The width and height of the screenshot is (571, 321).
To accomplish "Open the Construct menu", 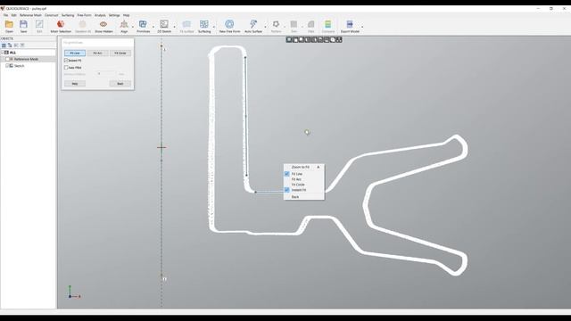I will (x=52, y=15).
